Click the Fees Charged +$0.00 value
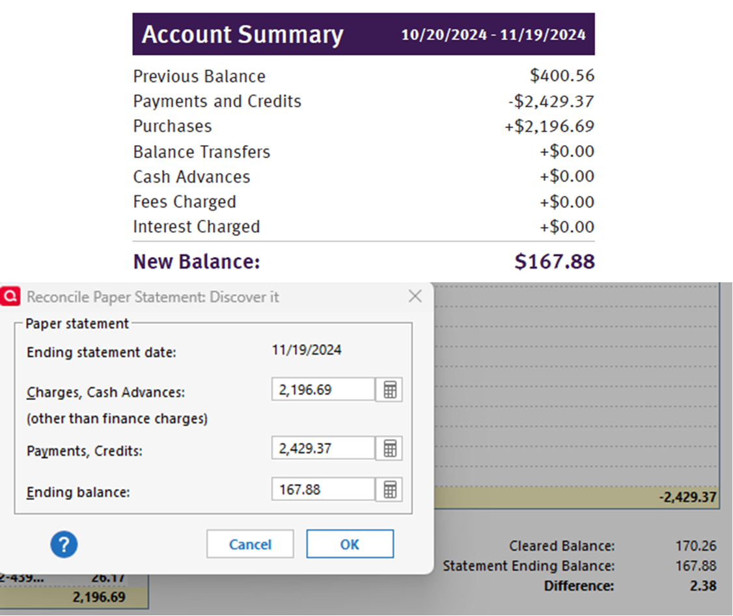Viewport: 733px width, 616px height. point(566,202)
